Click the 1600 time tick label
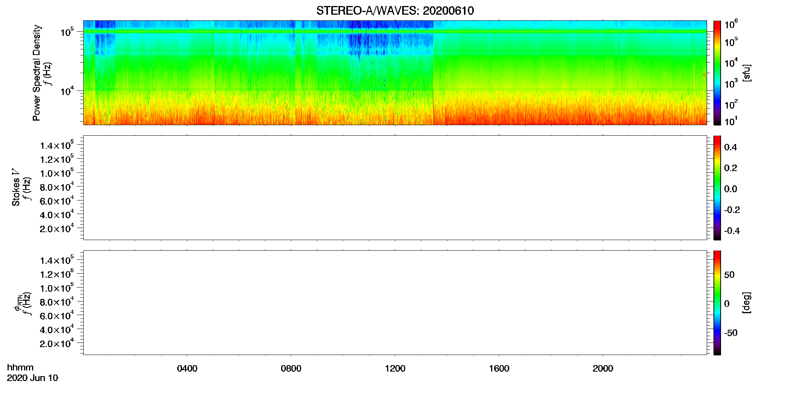Image resolution: width=790 pixels, height=407 pixels. [x=499, y=369]
